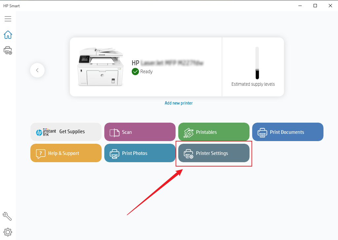Open app settings gear icon
The height and width of the screenshot is (240, 338).
8,232
